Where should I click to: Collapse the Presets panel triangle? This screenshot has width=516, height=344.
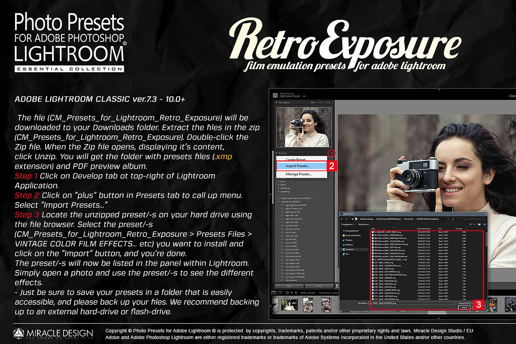coord(276,154)
